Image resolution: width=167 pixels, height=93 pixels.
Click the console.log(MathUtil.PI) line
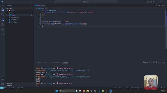coord(56,21)
